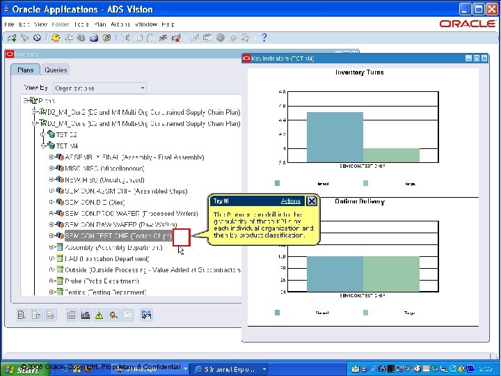The image size is (501, 376).
Task: Select the Outside Processing tree item
Action: coord(152,270)
